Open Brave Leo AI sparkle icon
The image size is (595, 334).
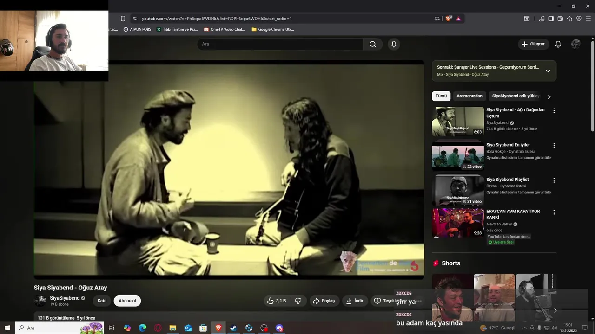coord(569,19)
